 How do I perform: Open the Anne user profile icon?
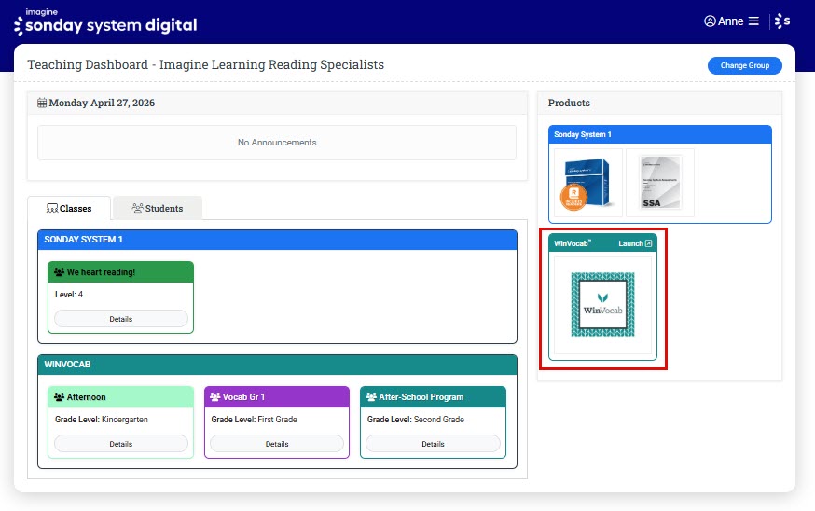(710, 21)
